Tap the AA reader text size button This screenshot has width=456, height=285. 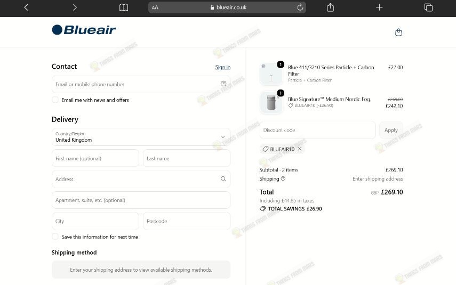pyautogui.click(x=155, y=7)
